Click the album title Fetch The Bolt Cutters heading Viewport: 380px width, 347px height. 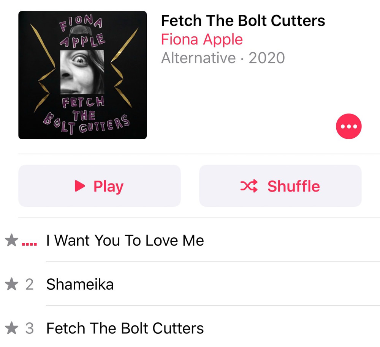click(243, 21)
